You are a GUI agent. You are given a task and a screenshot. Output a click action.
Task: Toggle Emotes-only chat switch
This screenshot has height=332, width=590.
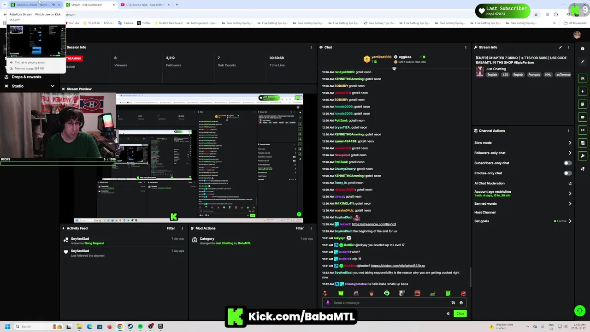[567, 173]
